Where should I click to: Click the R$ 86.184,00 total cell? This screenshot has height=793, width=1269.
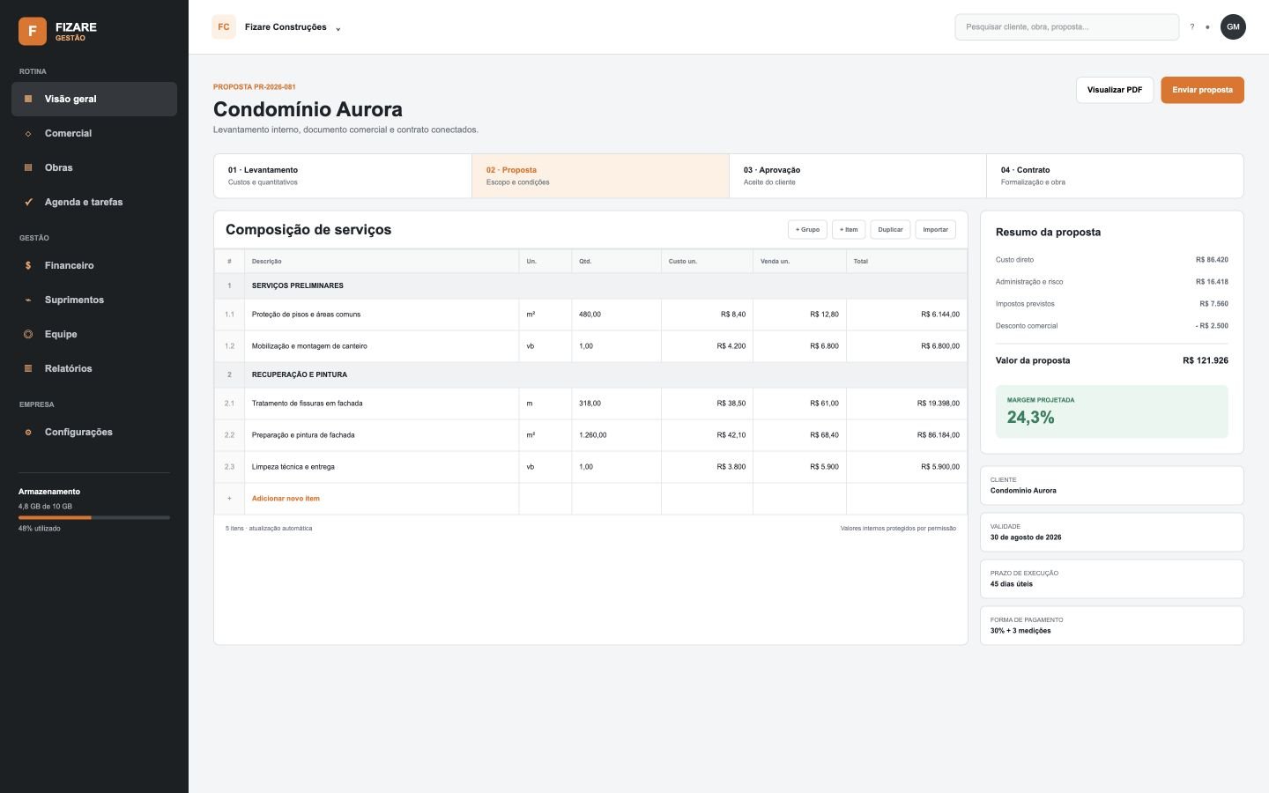(x=907, y=435)
